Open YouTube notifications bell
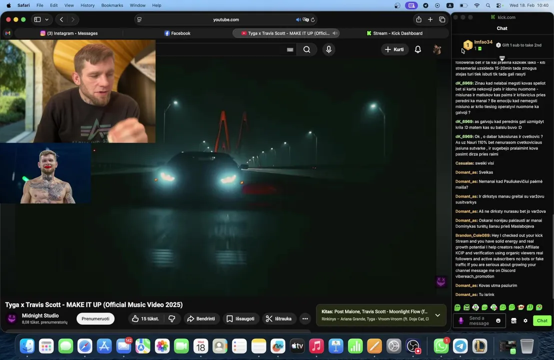 coord(418,49)
